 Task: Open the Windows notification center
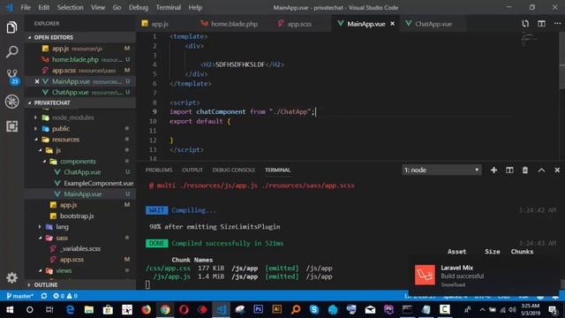[x=554, y=310]
